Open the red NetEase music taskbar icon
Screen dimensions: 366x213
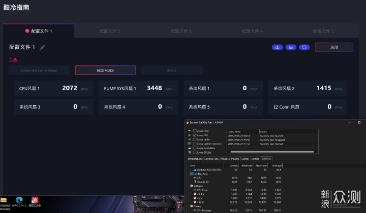point(35,200)
